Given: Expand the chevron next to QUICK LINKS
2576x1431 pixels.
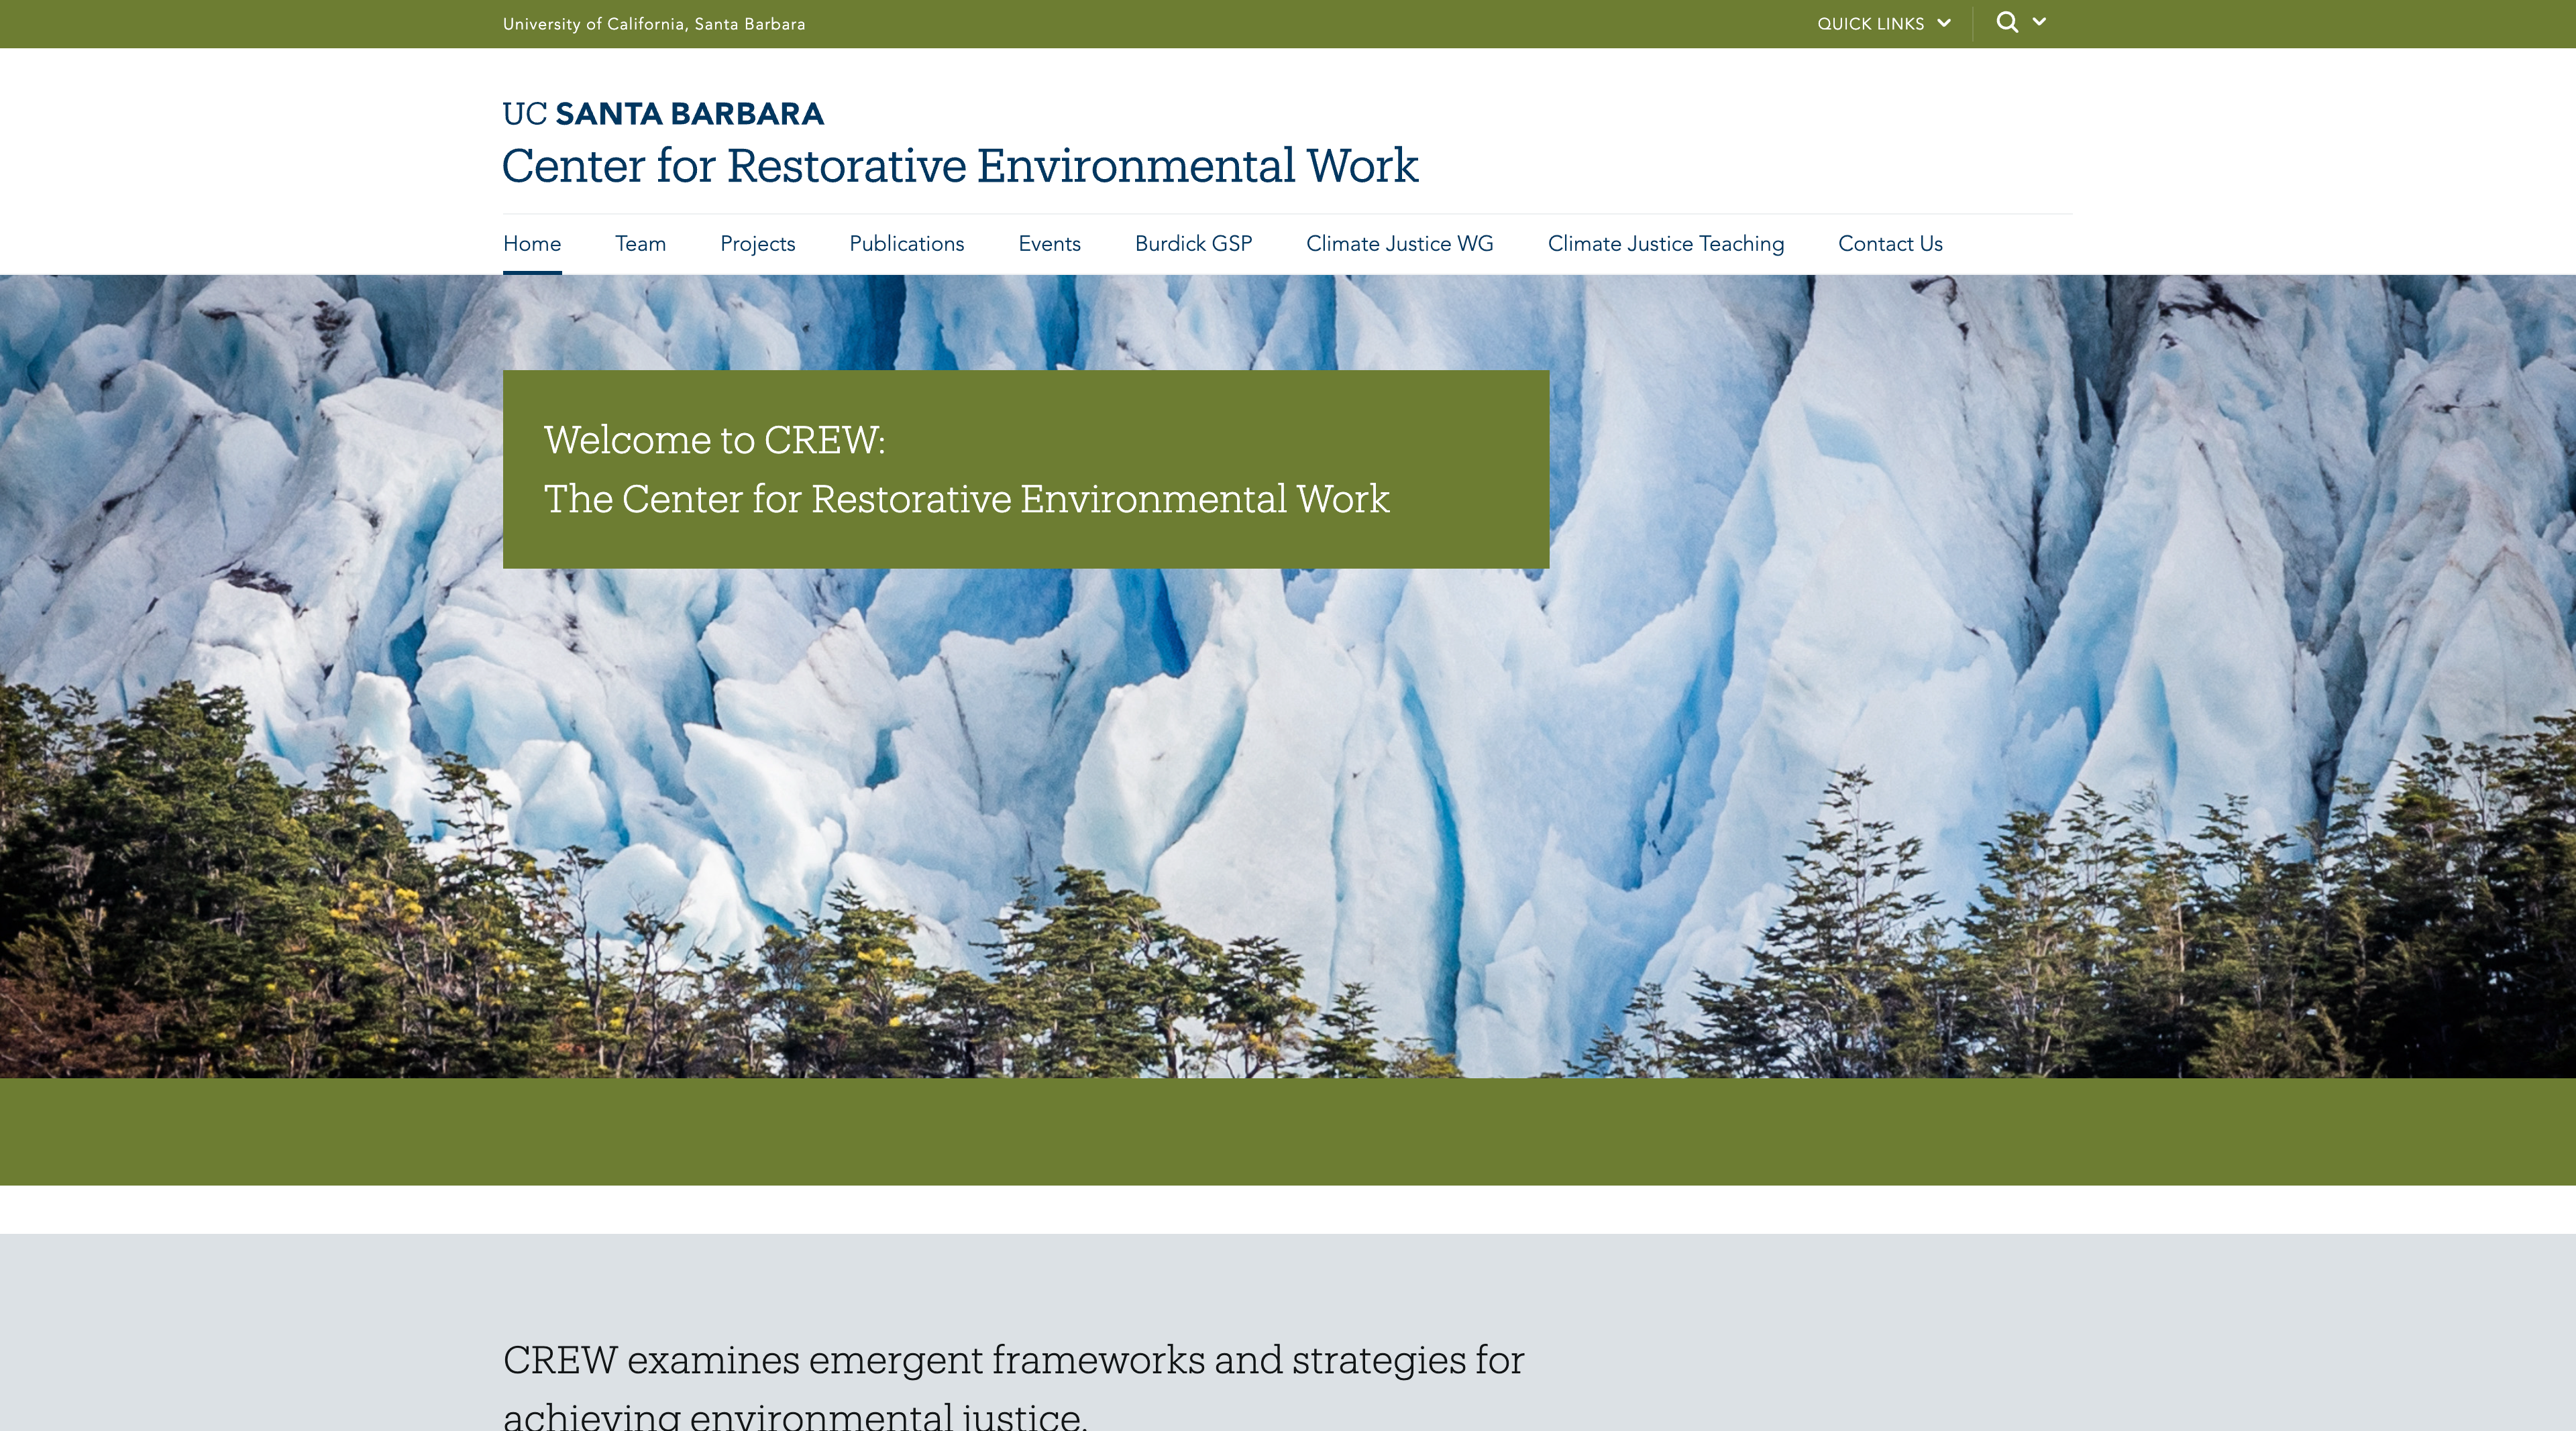Looking at the screenshot, I should pyautogui.click(x=1945, y=22).
